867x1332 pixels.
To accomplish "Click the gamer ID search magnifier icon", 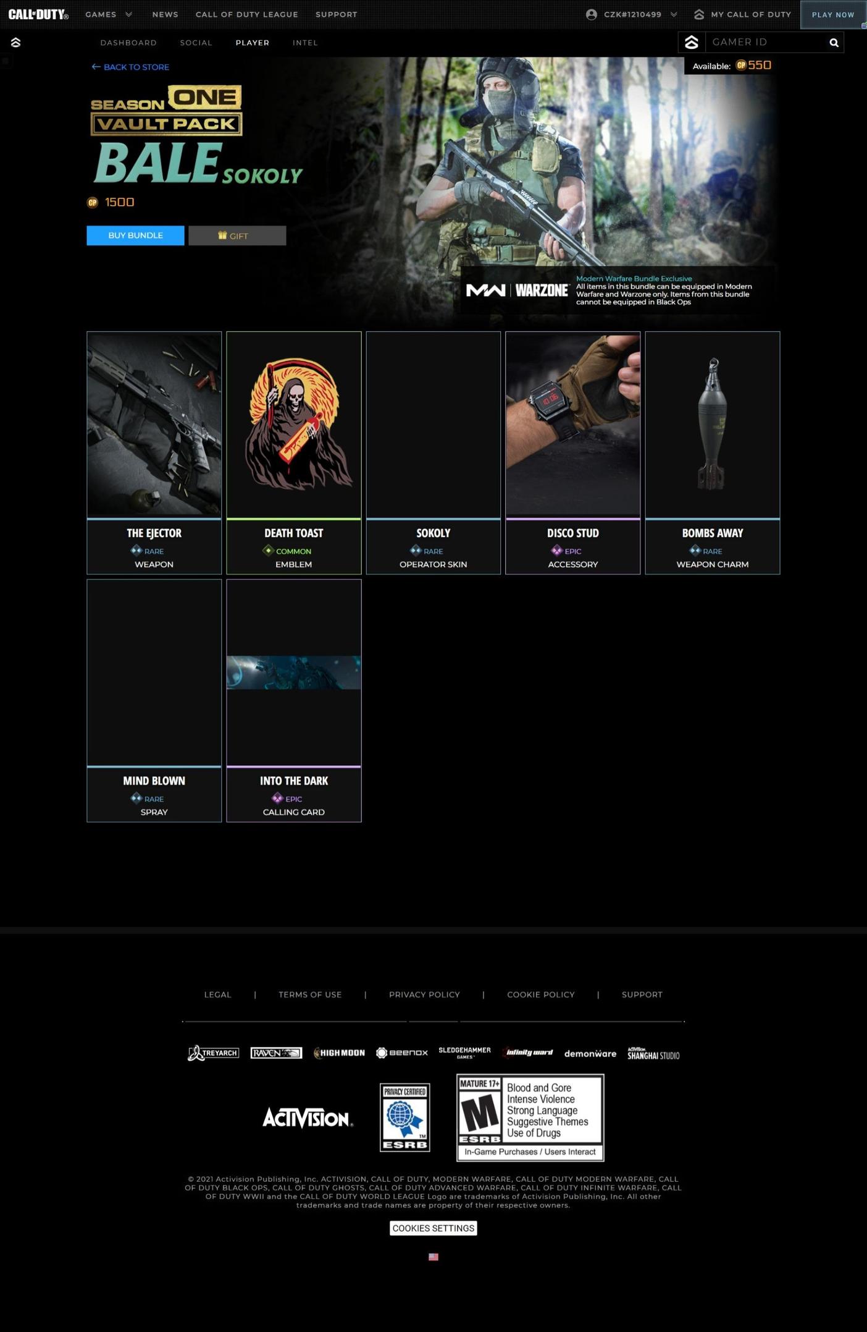I will [834, 43].
